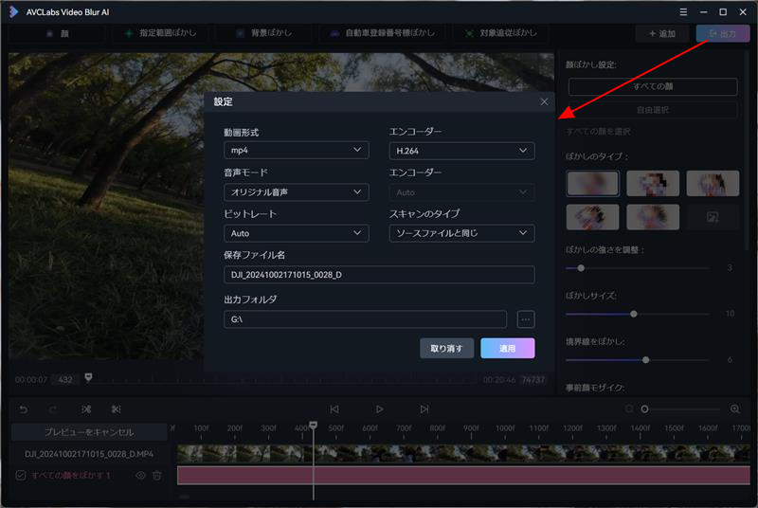This screenshot has height=508, width=758.
Task: Jump to previous frame marker
Action: [334, 408]
